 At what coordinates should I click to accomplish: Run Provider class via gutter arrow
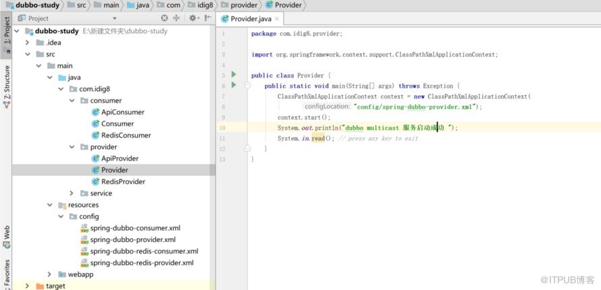coord(234,74)
